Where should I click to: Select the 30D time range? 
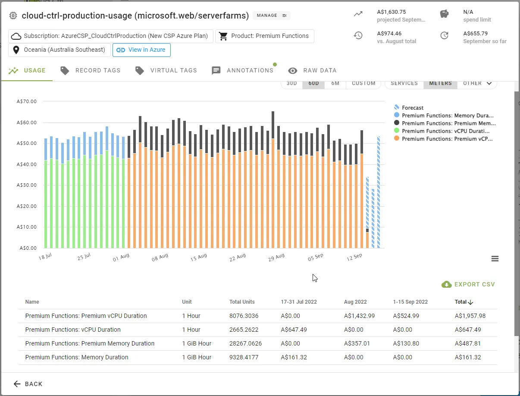tap(292, 83)
